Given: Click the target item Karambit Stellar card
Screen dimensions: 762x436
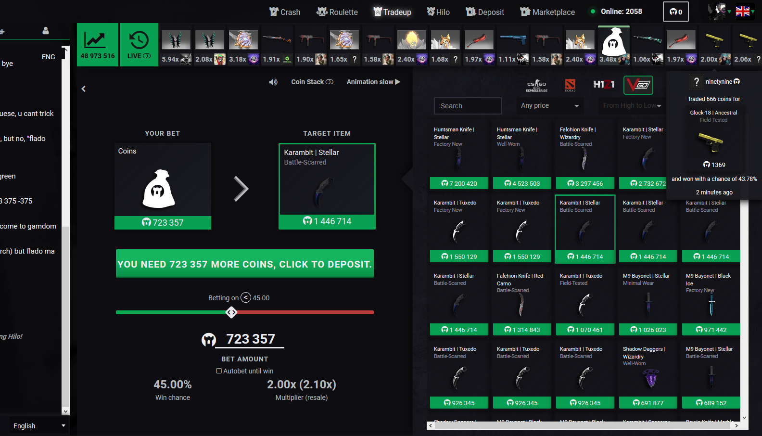Looking at the screenshot, I should 327,186.
